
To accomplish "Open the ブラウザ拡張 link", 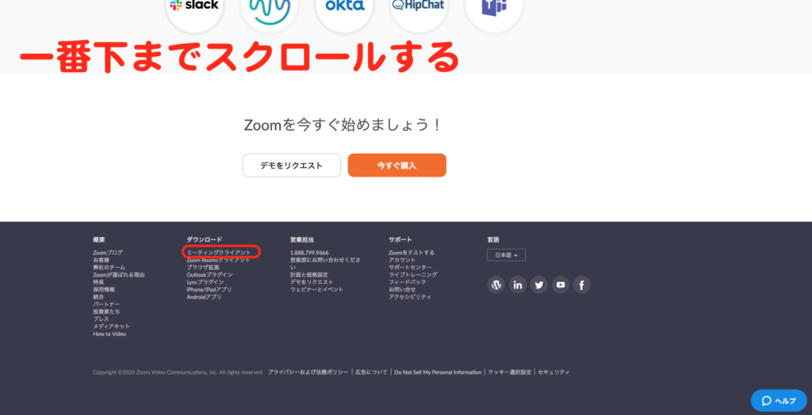I will (203, 268).
